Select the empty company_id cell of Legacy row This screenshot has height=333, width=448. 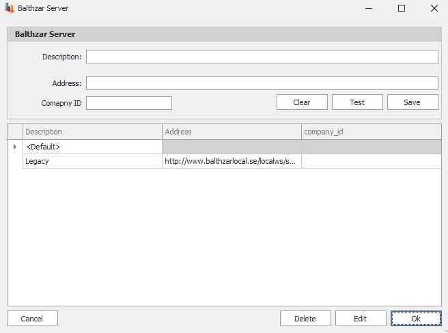[371, 161]
